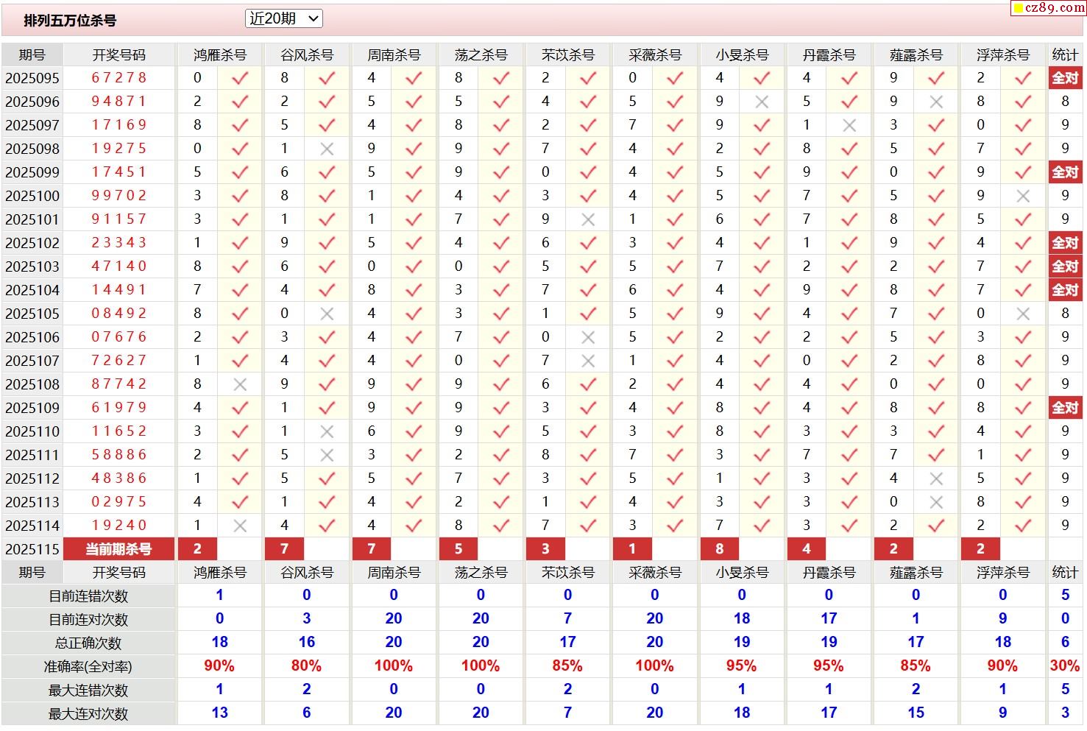Click the X mark for 薤露杀号 in row 2025112

pos(936,478)
